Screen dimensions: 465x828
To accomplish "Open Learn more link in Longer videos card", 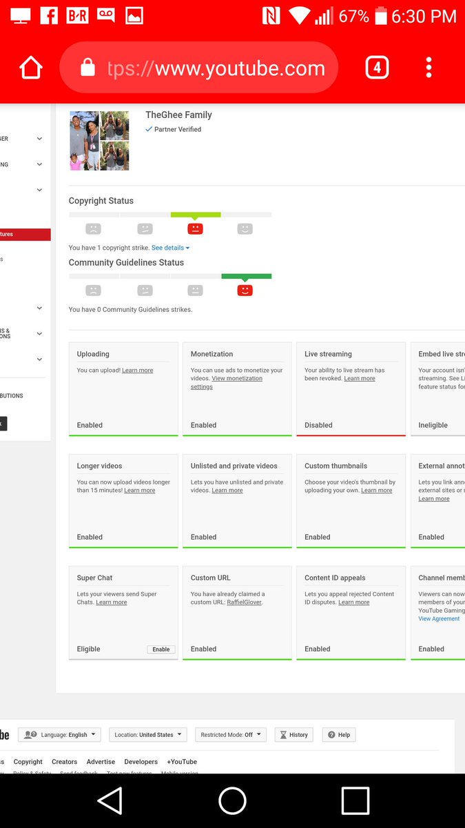I will pyautogui.click(x=140, y=491).
